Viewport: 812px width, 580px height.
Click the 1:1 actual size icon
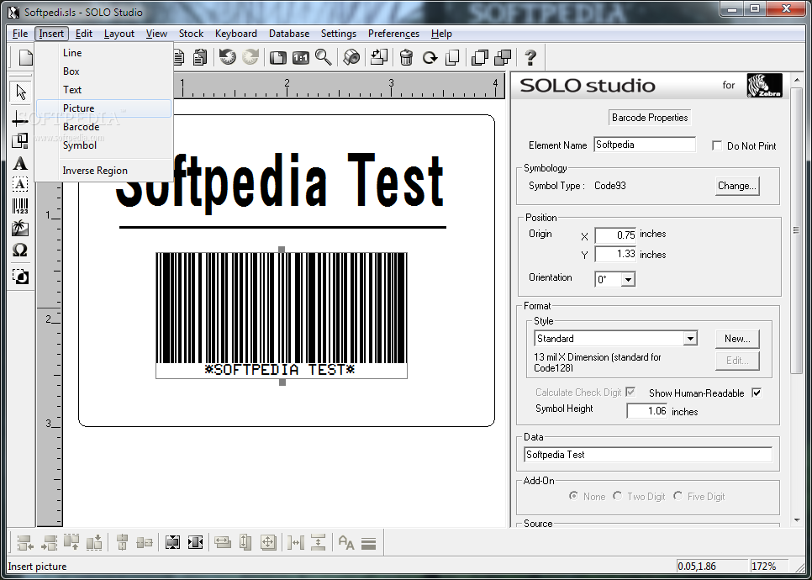[301, 57]
